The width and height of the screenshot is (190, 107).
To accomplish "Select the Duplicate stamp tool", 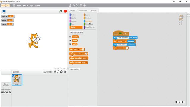I will (x=70, y=5).
